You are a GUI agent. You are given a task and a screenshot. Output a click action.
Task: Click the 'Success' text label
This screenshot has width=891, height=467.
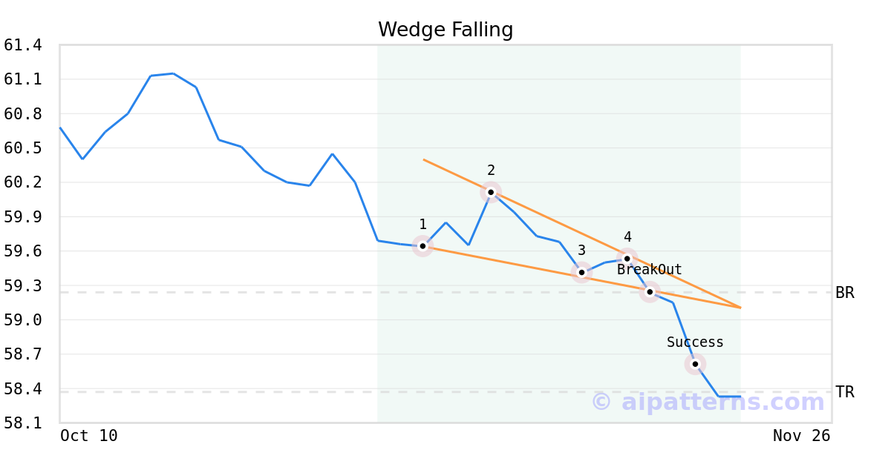(695, 342)
